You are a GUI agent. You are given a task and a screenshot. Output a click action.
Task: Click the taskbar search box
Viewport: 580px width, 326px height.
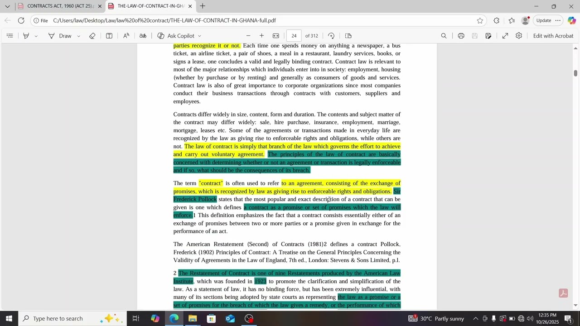pos(72,318)
